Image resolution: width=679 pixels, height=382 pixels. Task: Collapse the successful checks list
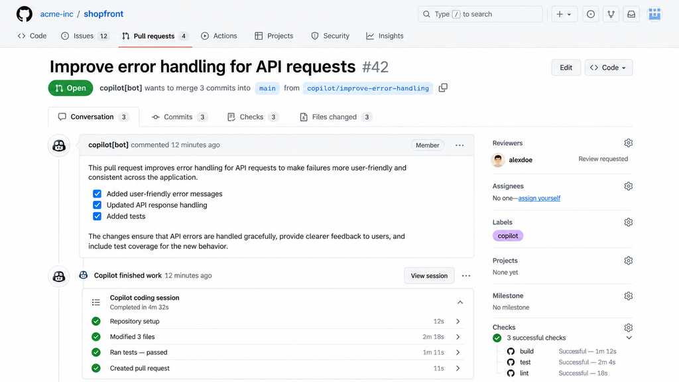tap(629, 338)
